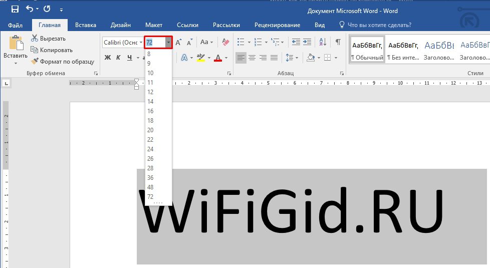This screenshot has width=490, height=268.
Task: Click the Вставить paste icon
Action: (x=16, y=43)
